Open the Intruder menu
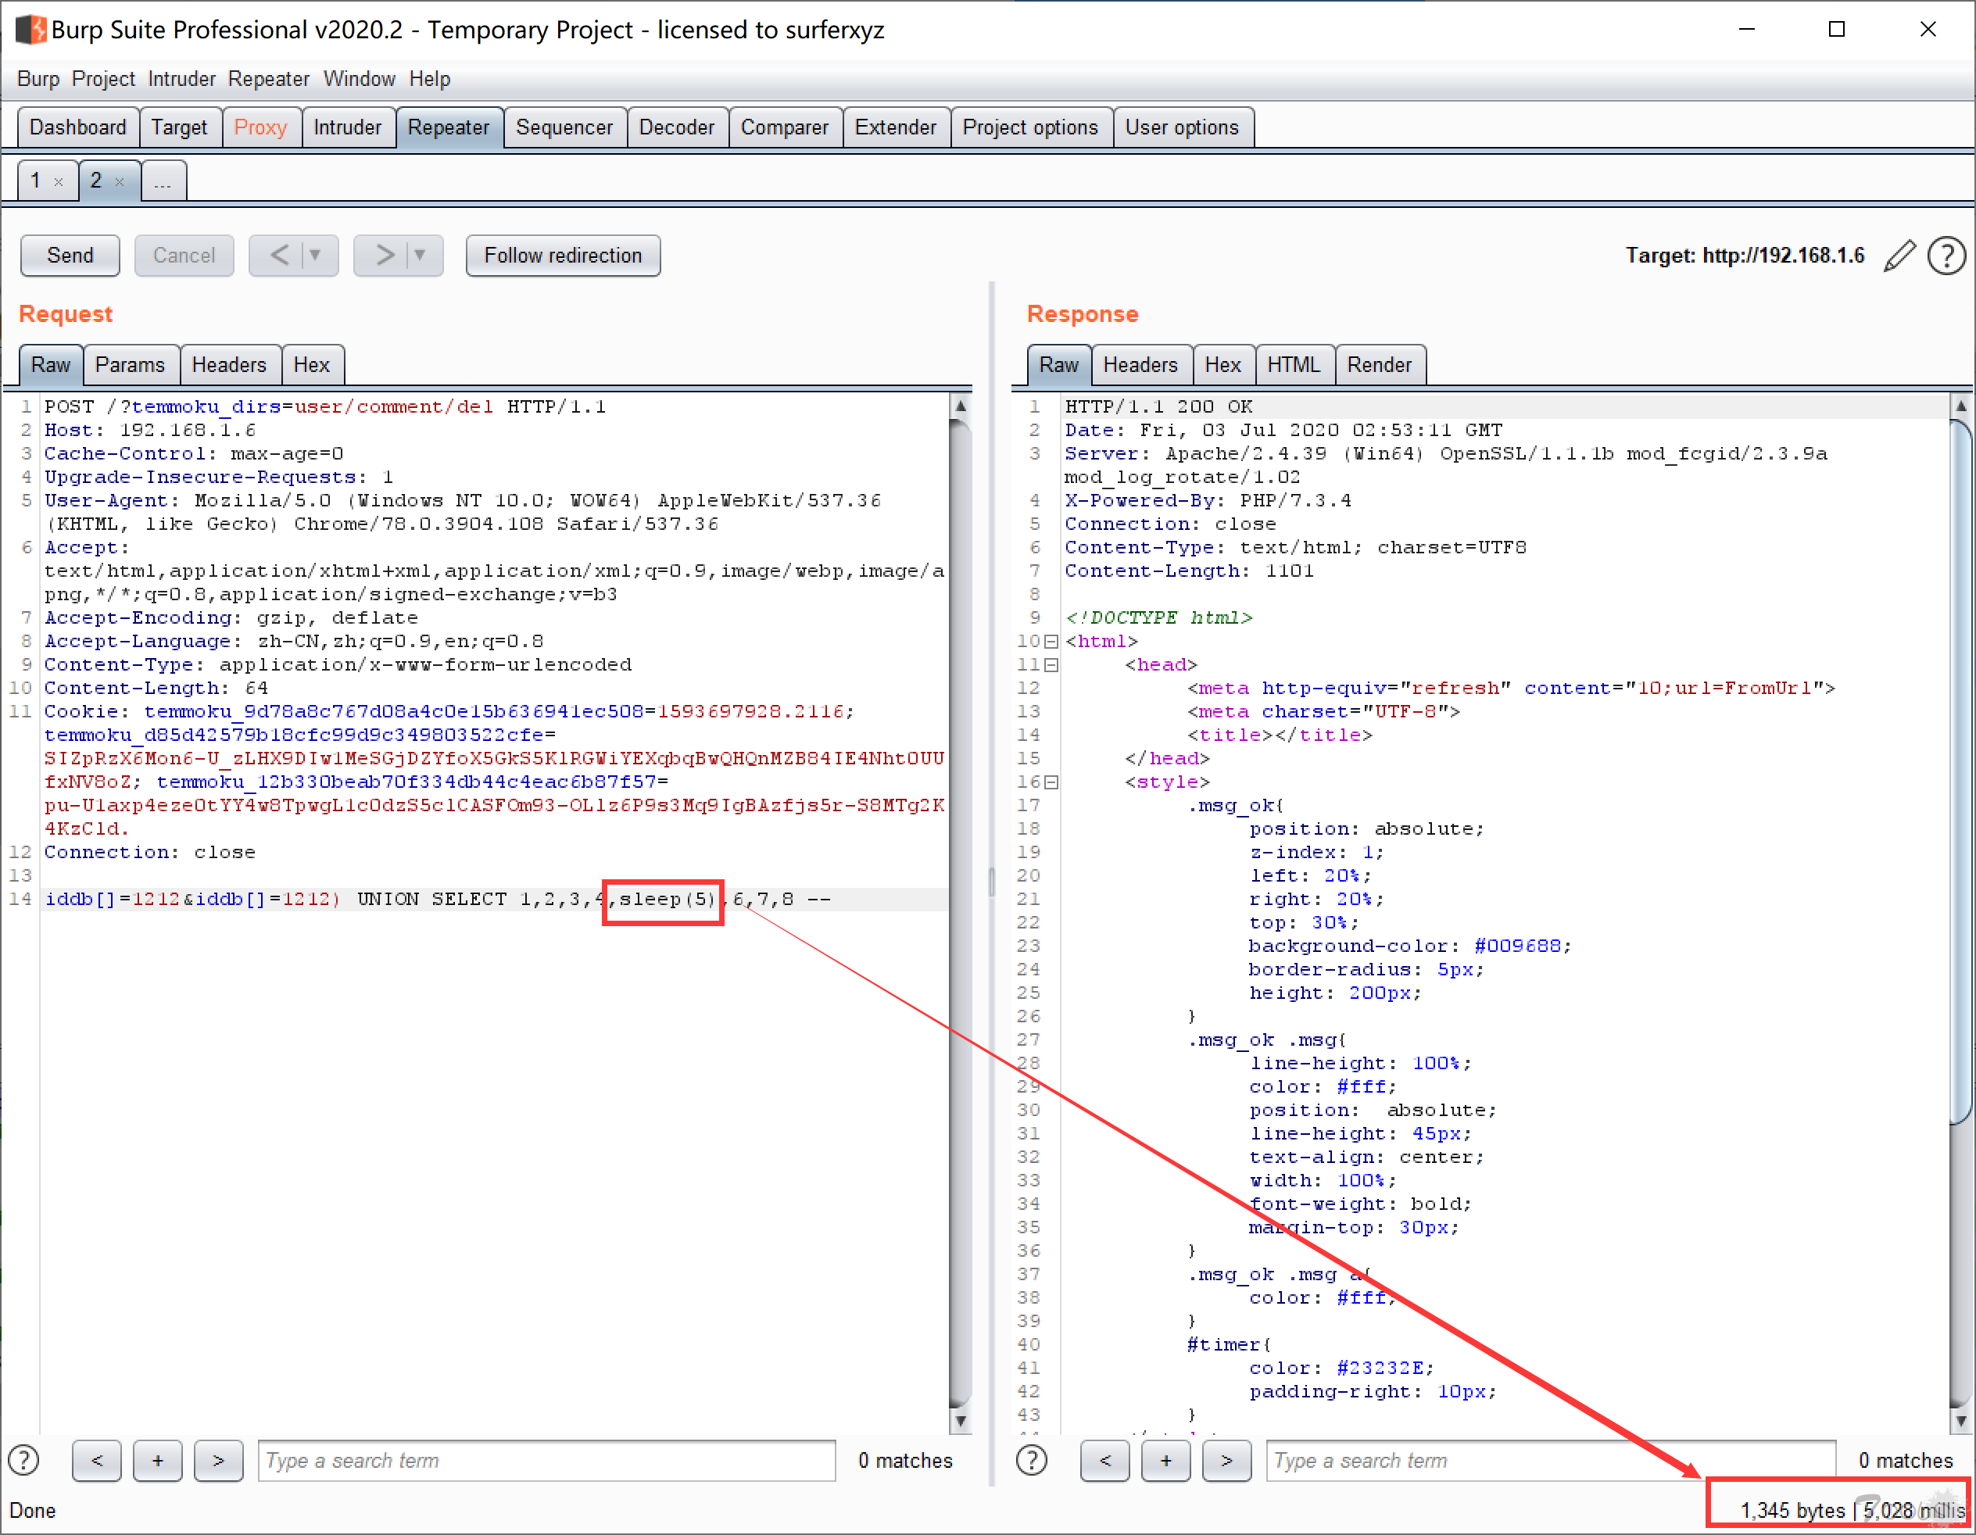The height and width of the screenshot is (1535, 1976). point(182,80)
